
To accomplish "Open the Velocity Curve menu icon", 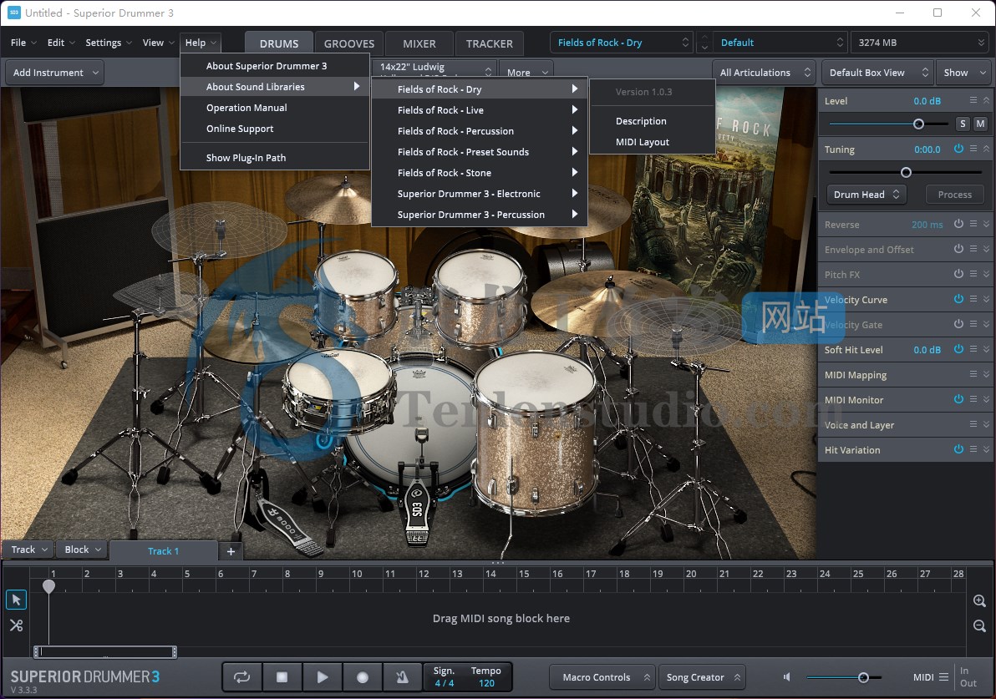I will [x=973, y=299].
